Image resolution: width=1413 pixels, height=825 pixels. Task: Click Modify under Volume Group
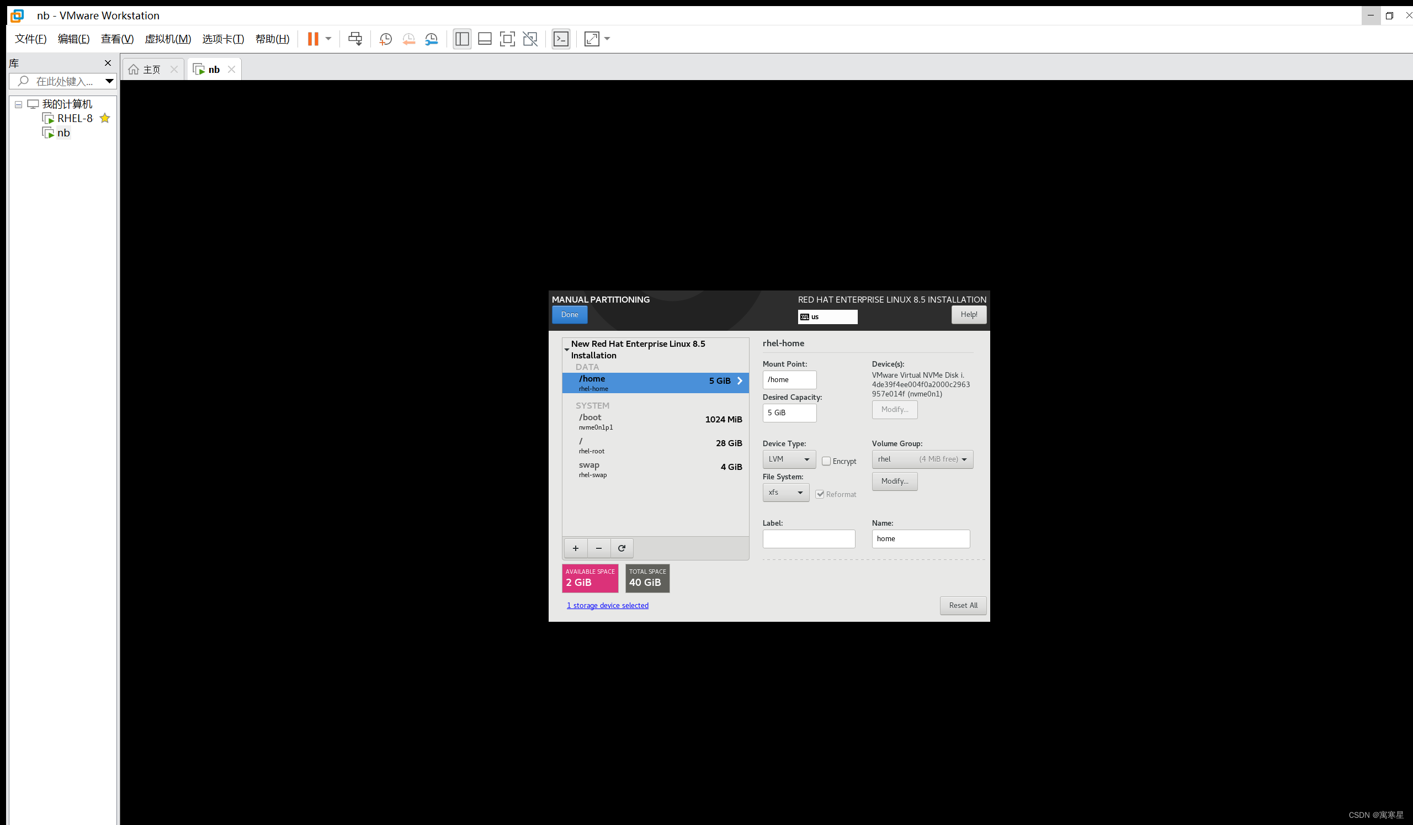coord(894,481)
